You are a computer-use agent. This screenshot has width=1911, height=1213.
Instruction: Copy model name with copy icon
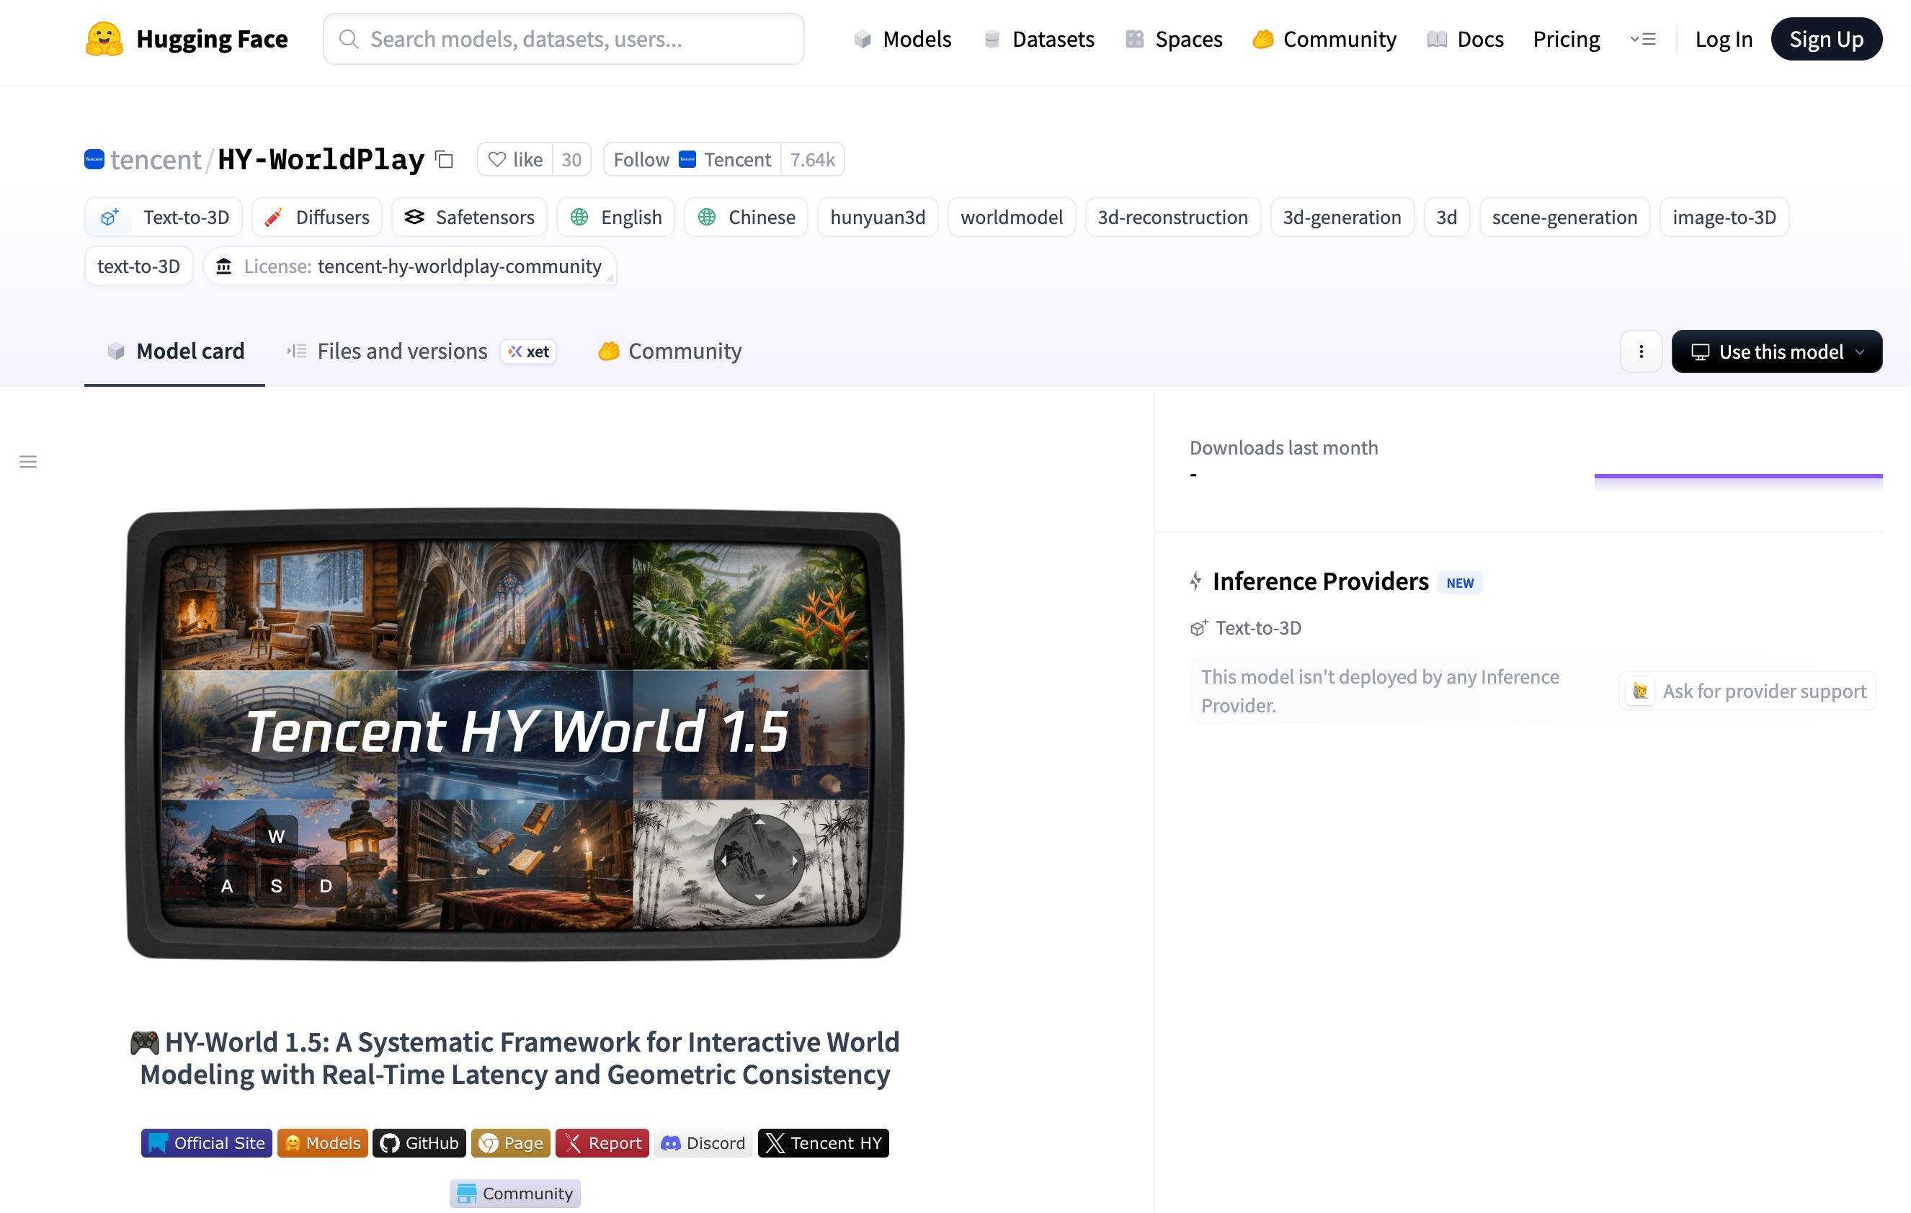(445, 159)
